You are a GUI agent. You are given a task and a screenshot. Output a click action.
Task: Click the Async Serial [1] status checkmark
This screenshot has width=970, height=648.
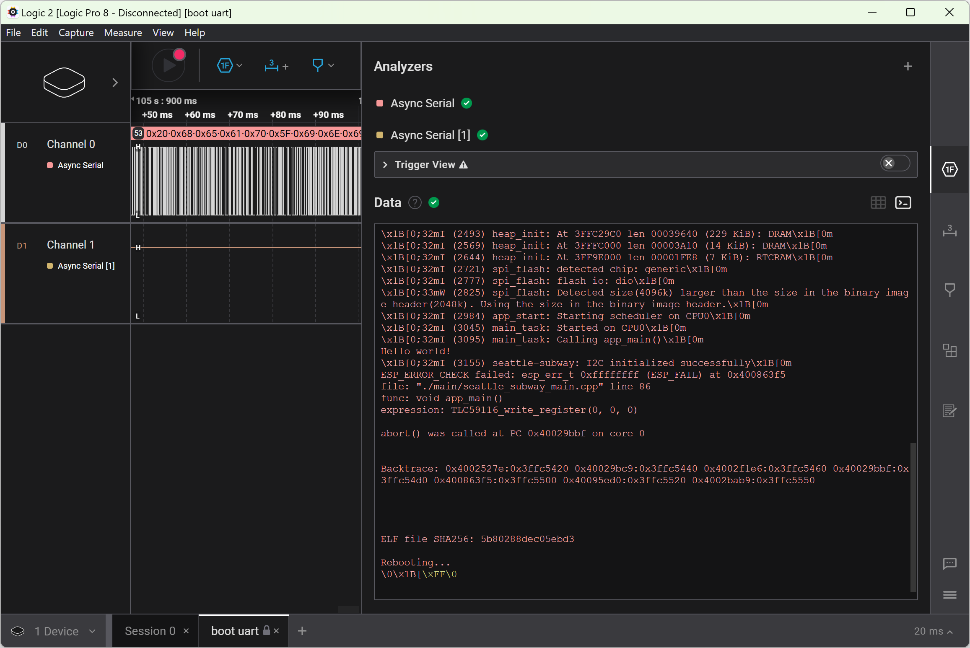[x=482, y=135]
